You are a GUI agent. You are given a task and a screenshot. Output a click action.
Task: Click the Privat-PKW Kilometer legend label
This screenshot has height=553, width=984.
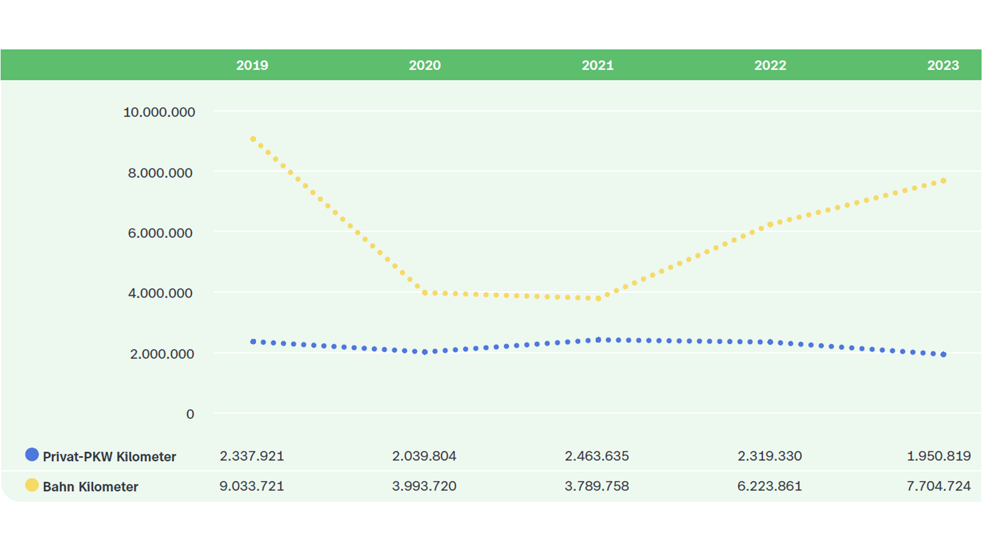click(x=109, y=457)
